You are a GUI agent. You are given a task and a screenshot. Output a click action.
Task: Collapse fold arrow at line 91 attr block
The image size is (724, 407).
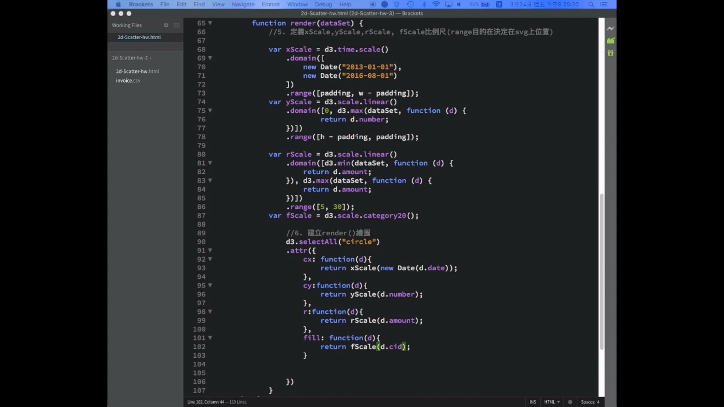coord(210,250)
